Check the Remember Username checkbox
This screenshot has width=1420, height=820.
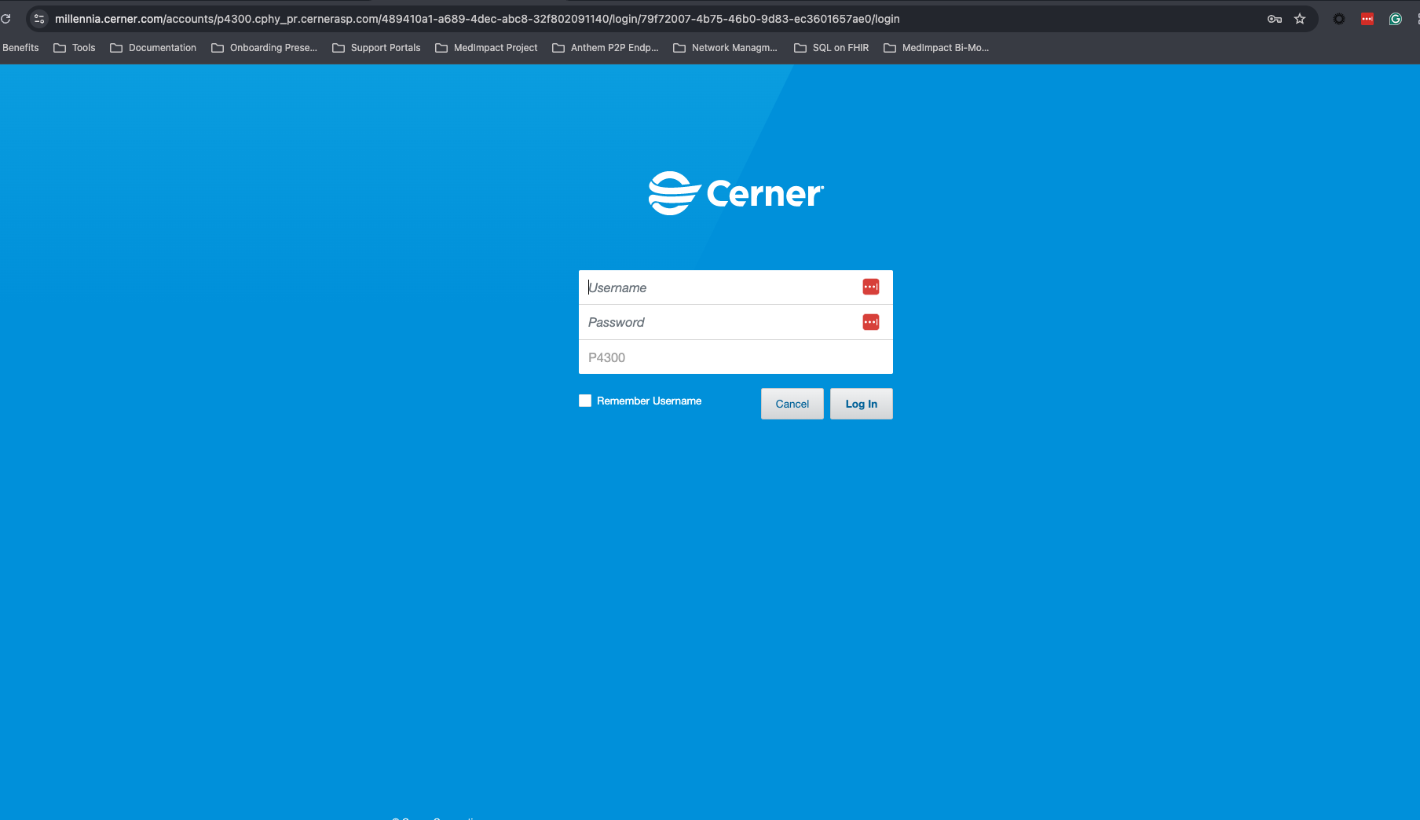click(585, 401)
